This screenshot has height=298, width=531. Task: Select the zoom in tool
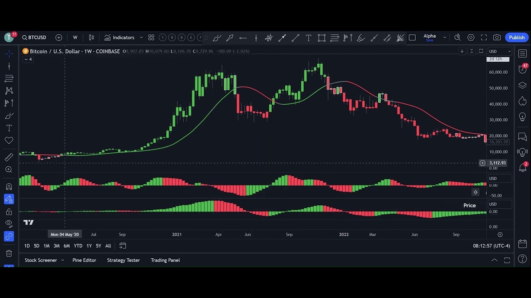click(9, 169)
